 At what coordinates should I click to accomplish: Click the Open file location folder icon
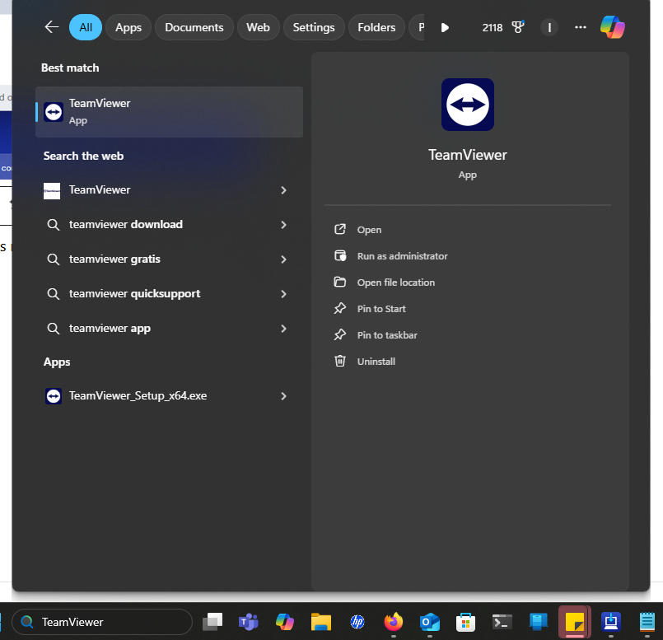click(x=340, y=282)
